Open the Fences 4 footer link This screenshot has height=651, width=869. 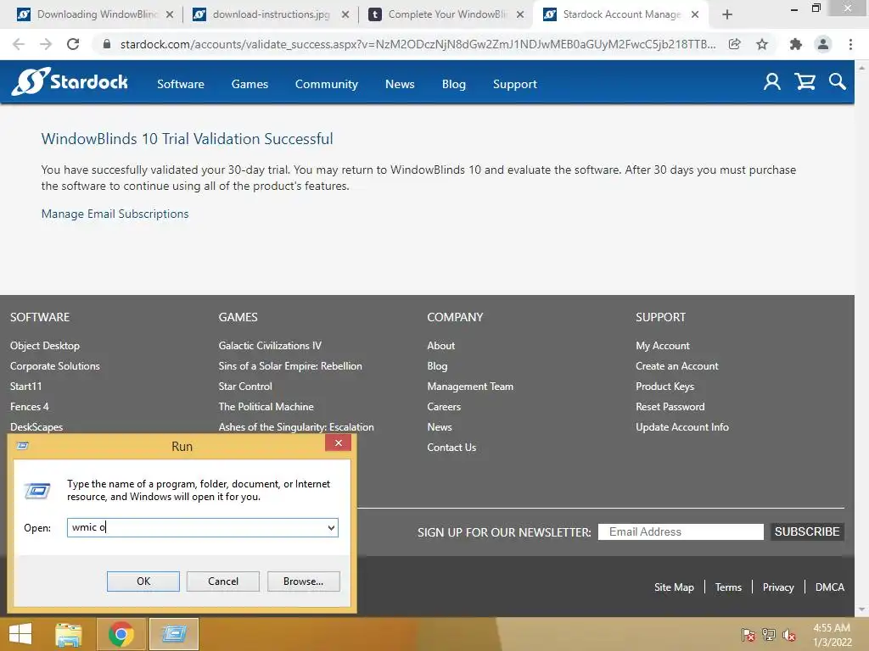(x=30, y=406)
